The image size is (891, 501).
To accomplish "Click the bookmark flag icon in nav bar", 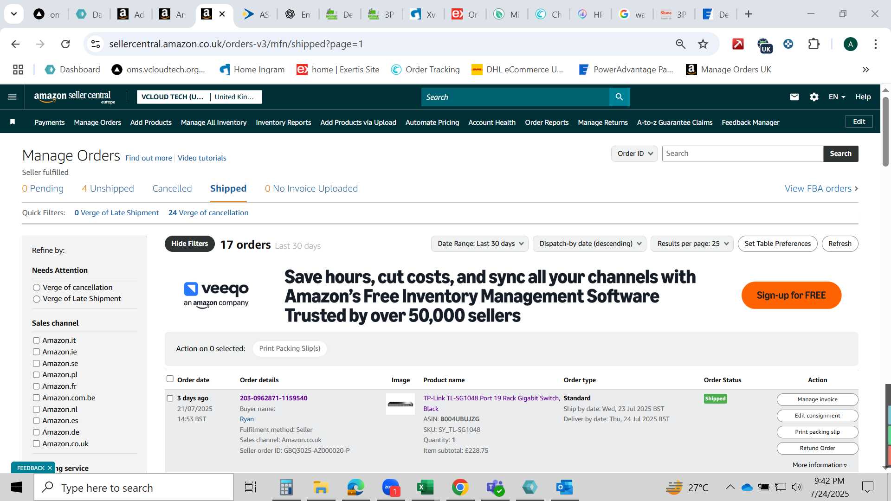I will click(x=13, y=122).
